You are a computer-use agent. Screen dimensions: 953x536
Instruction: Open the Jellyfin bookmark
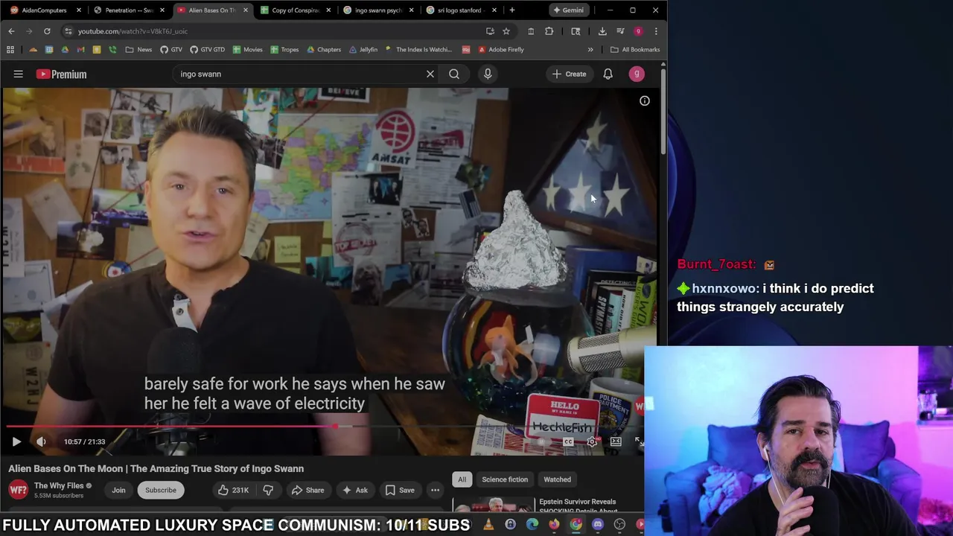pyautogui.click(x=363, y=50)
